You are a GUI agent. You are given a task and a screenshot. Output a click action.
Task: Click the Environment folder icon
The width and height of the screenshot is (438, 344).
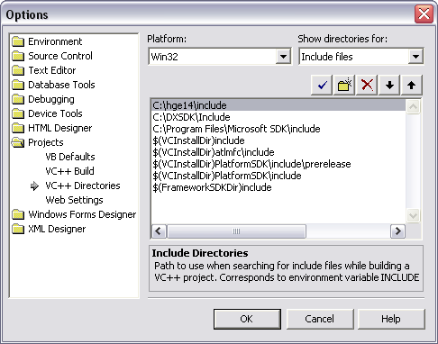point(18,41)
